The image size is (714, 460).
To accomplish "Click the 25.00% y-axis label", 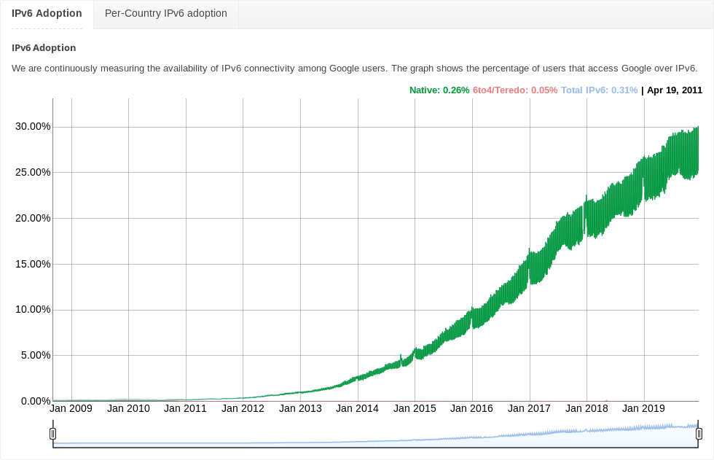I will (x=33, y=172).
